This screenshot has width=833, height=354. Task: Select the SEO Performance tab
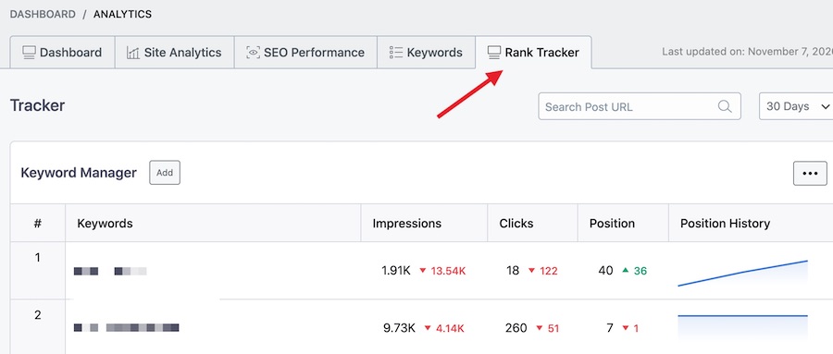[305, 53]
